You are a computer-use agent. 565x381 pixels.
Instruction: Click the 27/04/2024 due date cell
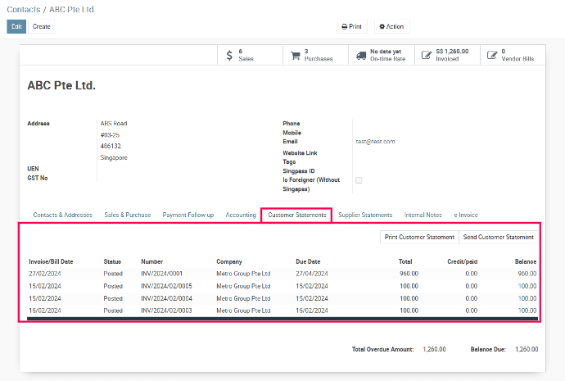[312, 274]
